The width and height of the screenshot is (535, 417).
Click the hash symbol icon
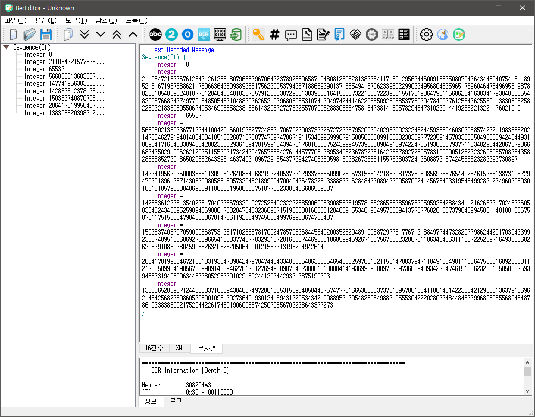(x=275, y=34)
